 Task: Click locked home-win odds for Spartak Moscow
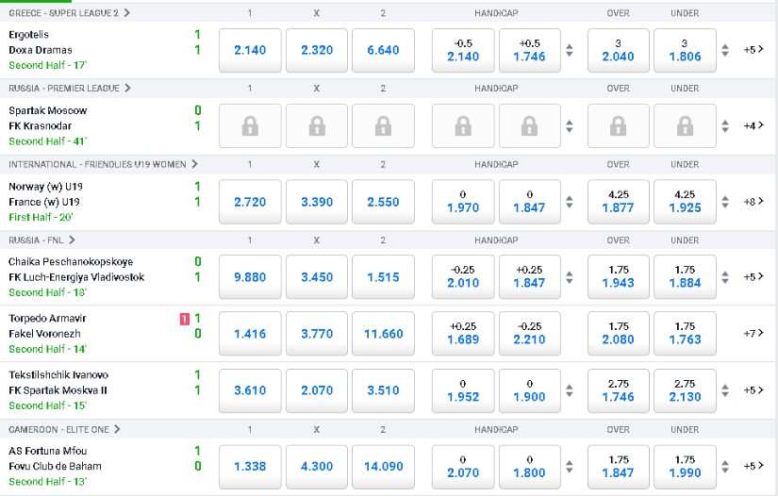(x=250, y=126)
